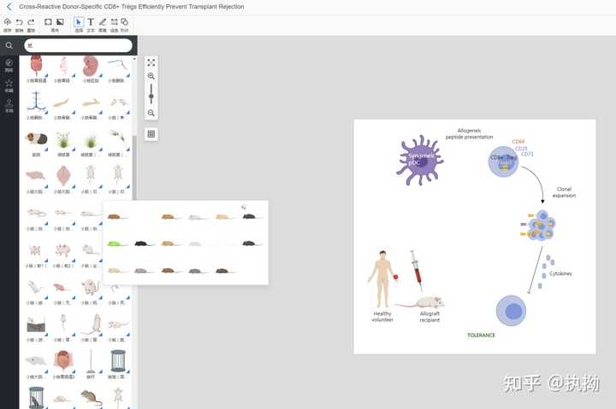Select the mouse intestine organ thumbnail near the bottom

(x=63, y=361)
